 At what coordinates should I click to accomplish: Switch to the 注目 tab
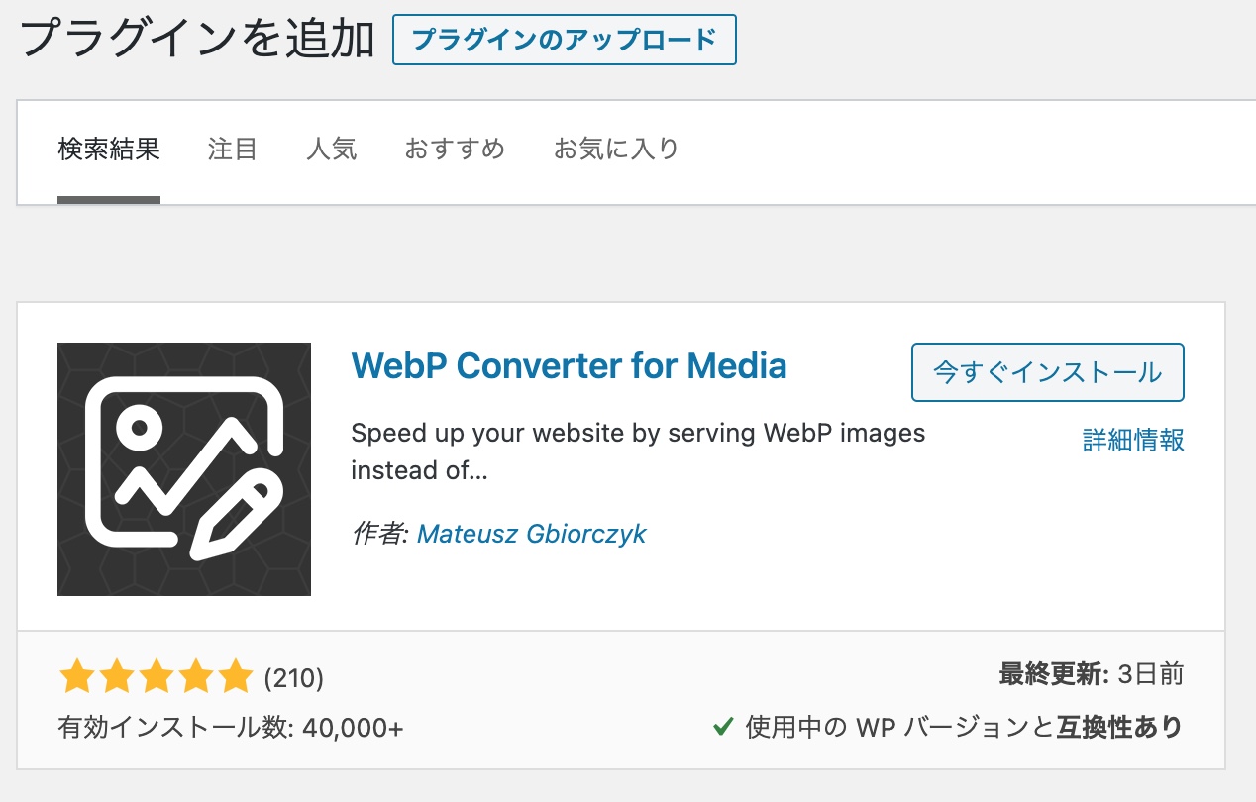231,149
